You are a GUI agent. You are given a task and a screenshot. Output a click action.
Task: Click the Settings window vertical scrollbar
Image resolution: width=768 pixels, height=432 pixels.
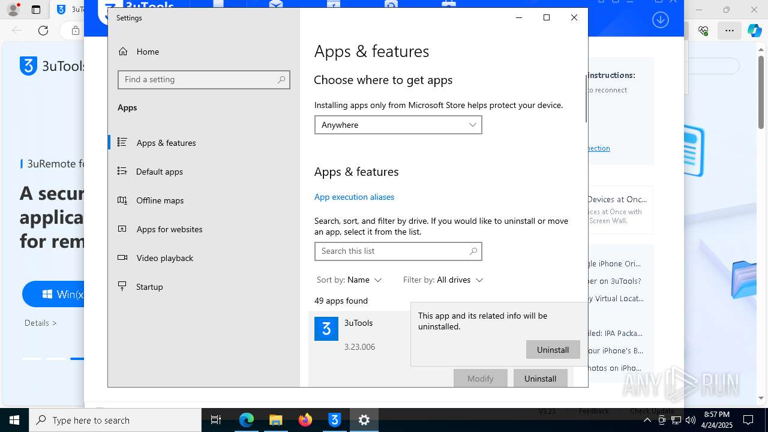pos(586,98)
